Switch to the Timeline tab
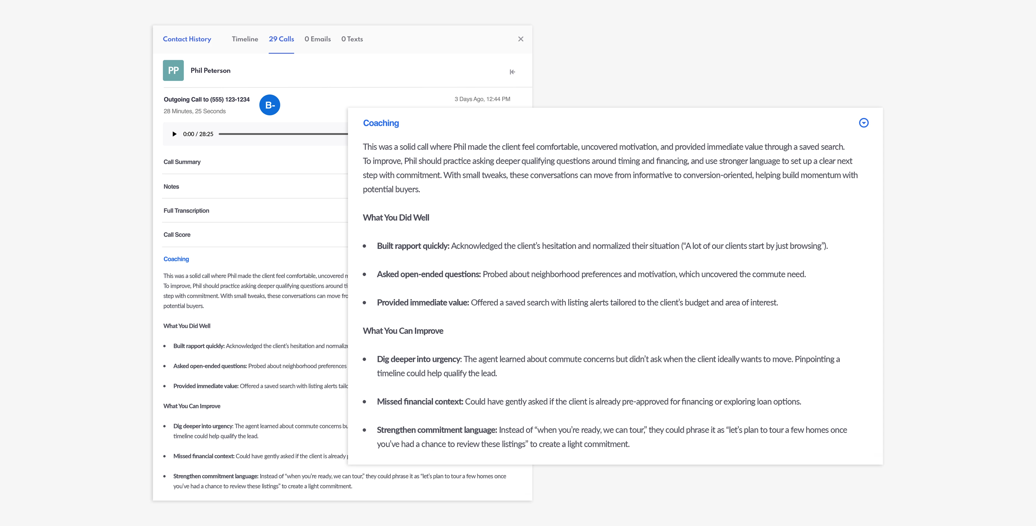The height and width of the screenshot is (526, 1036). coord(244,39)
